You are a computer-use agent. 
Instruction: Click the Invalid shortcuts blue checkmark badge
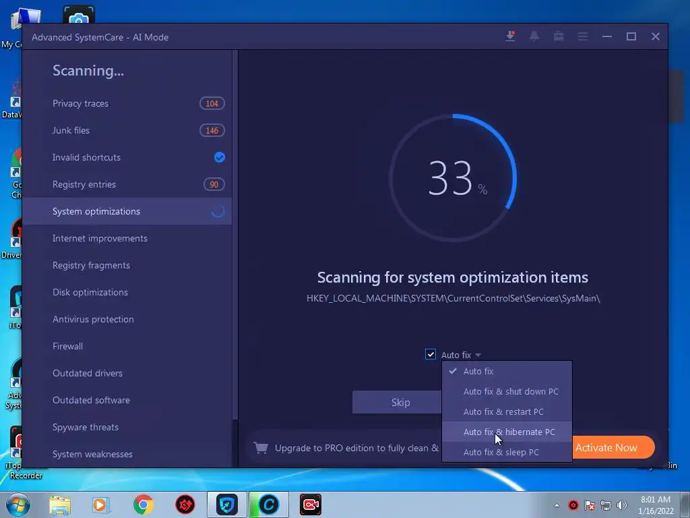point(219,157)
